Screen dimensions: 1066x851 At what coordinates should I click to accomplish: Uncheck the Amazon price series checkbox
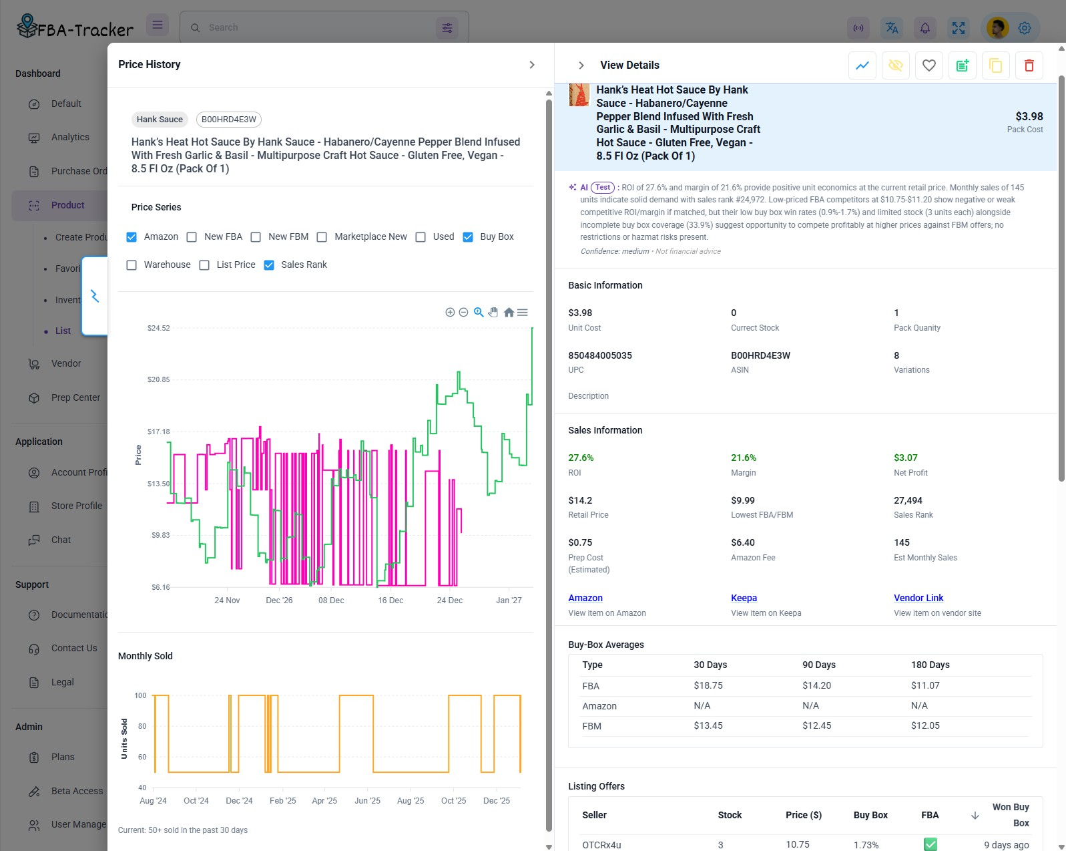(x=131, y=237)
